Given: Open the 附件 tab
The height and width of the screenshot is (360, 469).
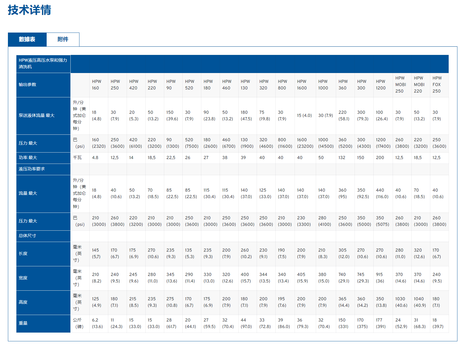Looking at the screenshot, I should point(63,39).
